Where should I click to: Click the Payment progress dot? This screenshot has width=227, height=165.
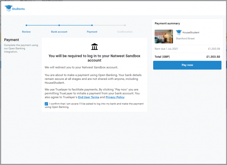(x=92, y=25)
